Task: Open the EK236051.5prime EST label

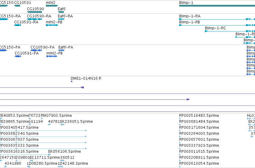Action: click(76, 122)
